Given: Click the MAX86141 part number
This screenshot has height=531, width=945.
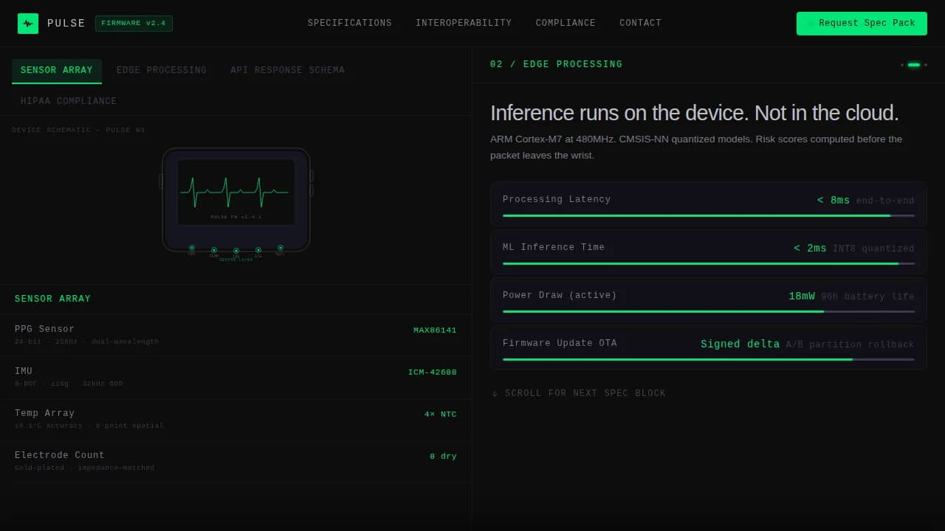Looking at the screenshot, I should (435, 330).
